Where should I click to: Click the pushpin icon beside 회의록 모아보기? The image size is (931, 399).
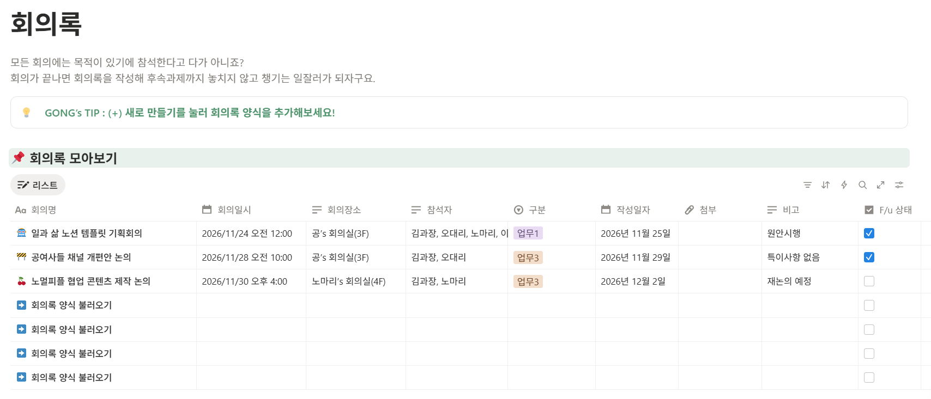(19, 158)
